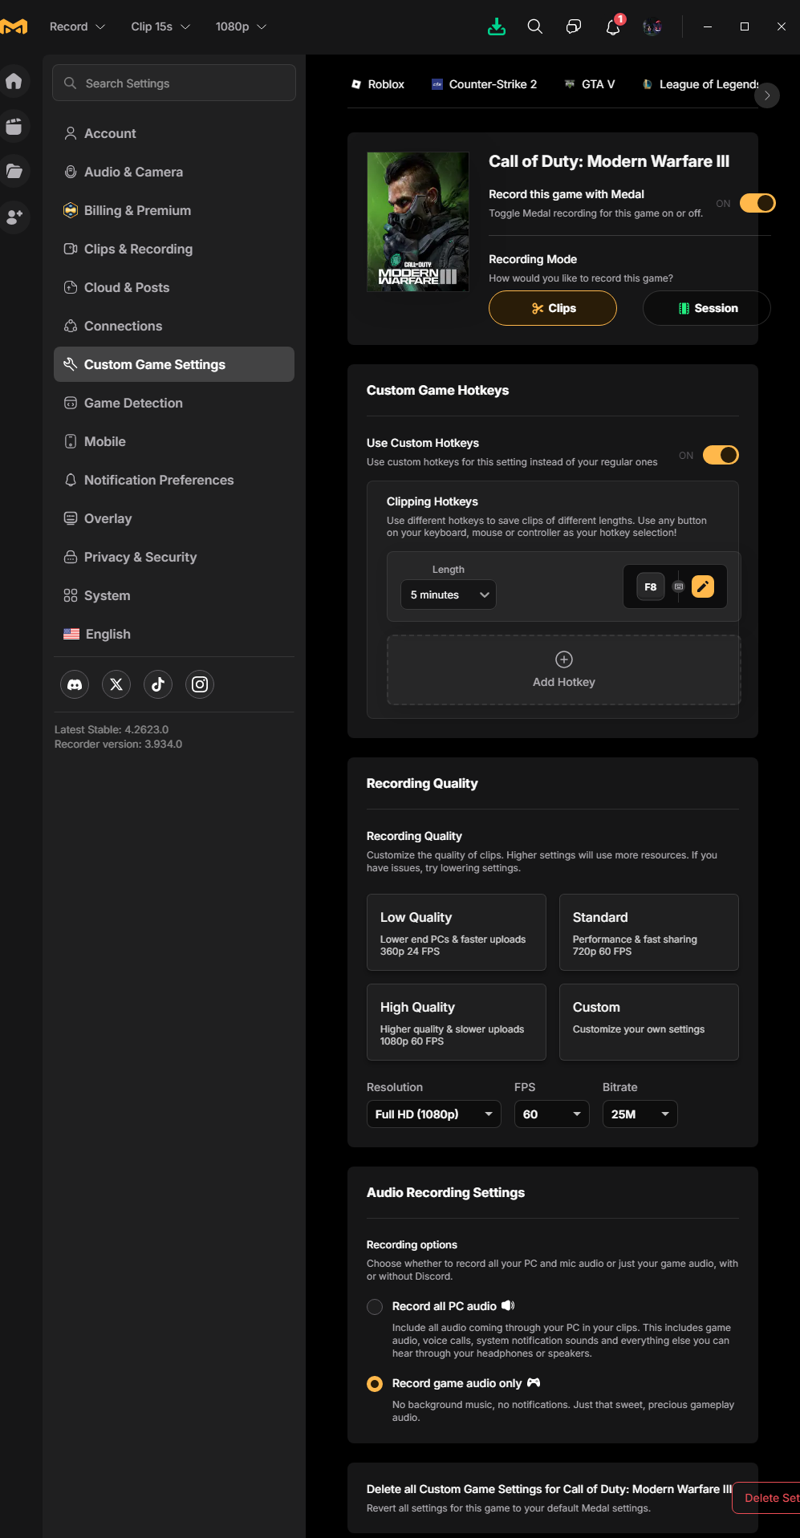Open Overlay settings

click(x=174, y=518)
